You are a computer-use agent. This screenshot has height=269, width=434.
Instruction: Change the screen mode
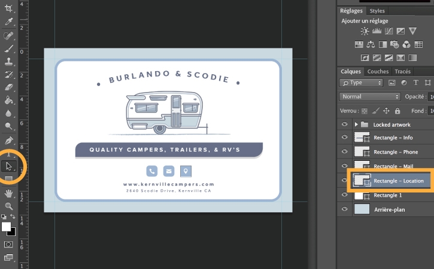coord(8,258)
